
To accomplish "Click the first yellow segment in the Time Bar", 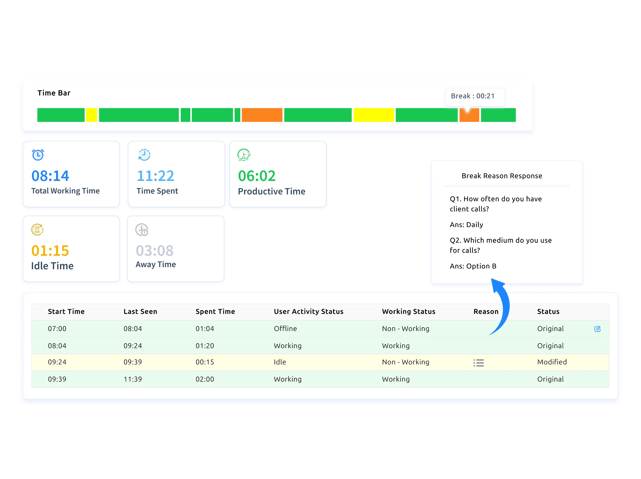I will pos(92,115).
